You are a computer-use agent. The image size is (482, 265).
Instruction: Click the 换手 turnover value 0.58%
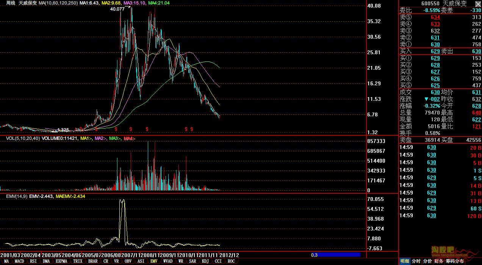coord(432,133)
